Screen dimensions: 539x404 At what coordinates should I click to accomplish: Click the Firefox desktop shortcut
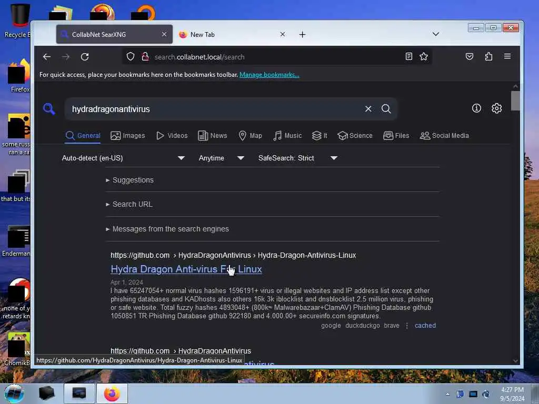19,76
